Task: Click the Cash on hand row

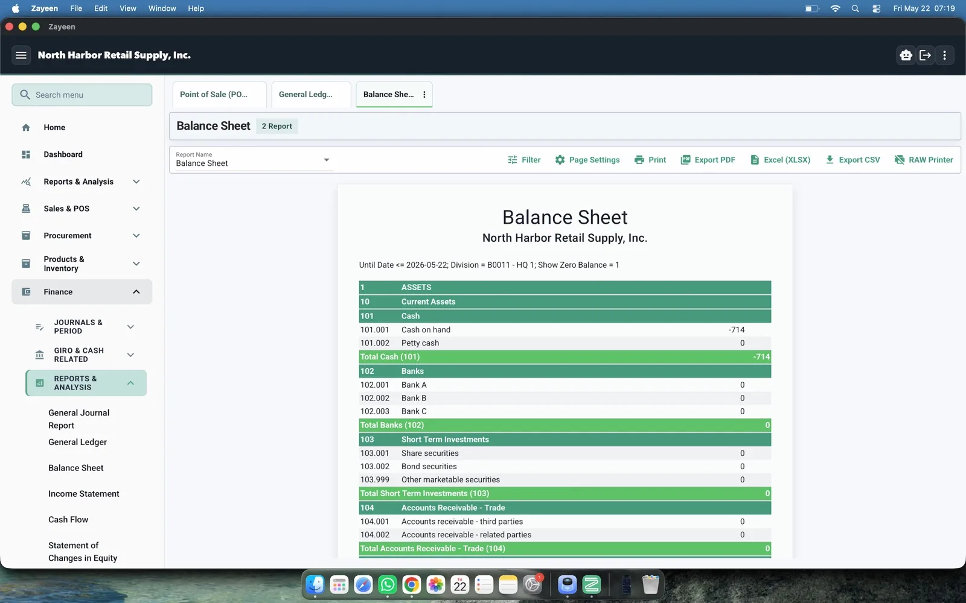Action: [x=565, y=330]
